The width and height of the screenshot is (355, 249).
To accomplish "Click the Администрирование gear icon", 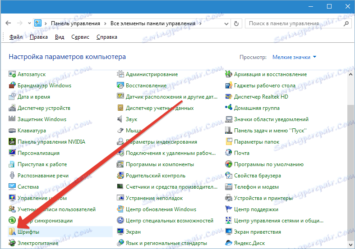I will point(120,74).
